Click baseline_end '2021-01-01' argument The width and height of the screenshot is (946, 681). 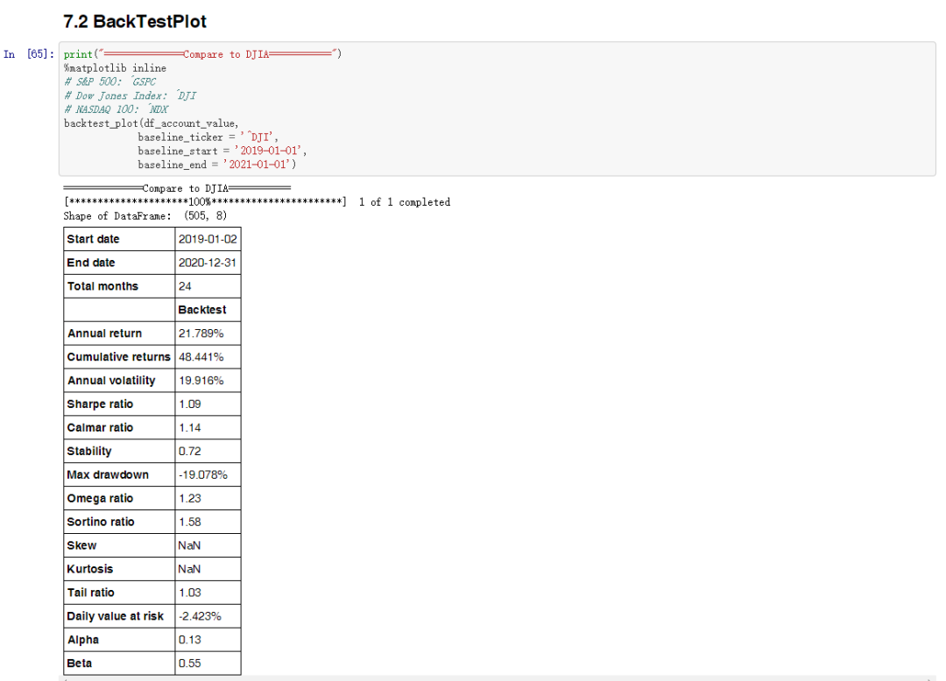216,165
